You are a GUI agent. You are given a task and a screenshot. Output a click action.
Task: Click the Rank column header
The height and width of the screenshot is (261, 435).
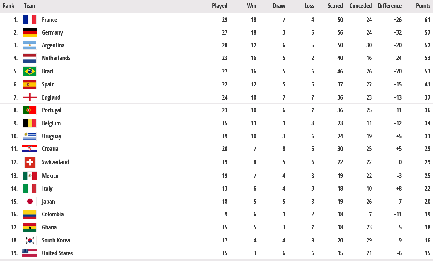coord(9,6)
